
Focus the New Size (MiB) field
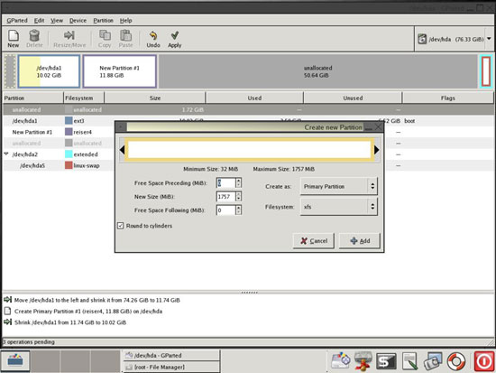(x=225, y=197)
